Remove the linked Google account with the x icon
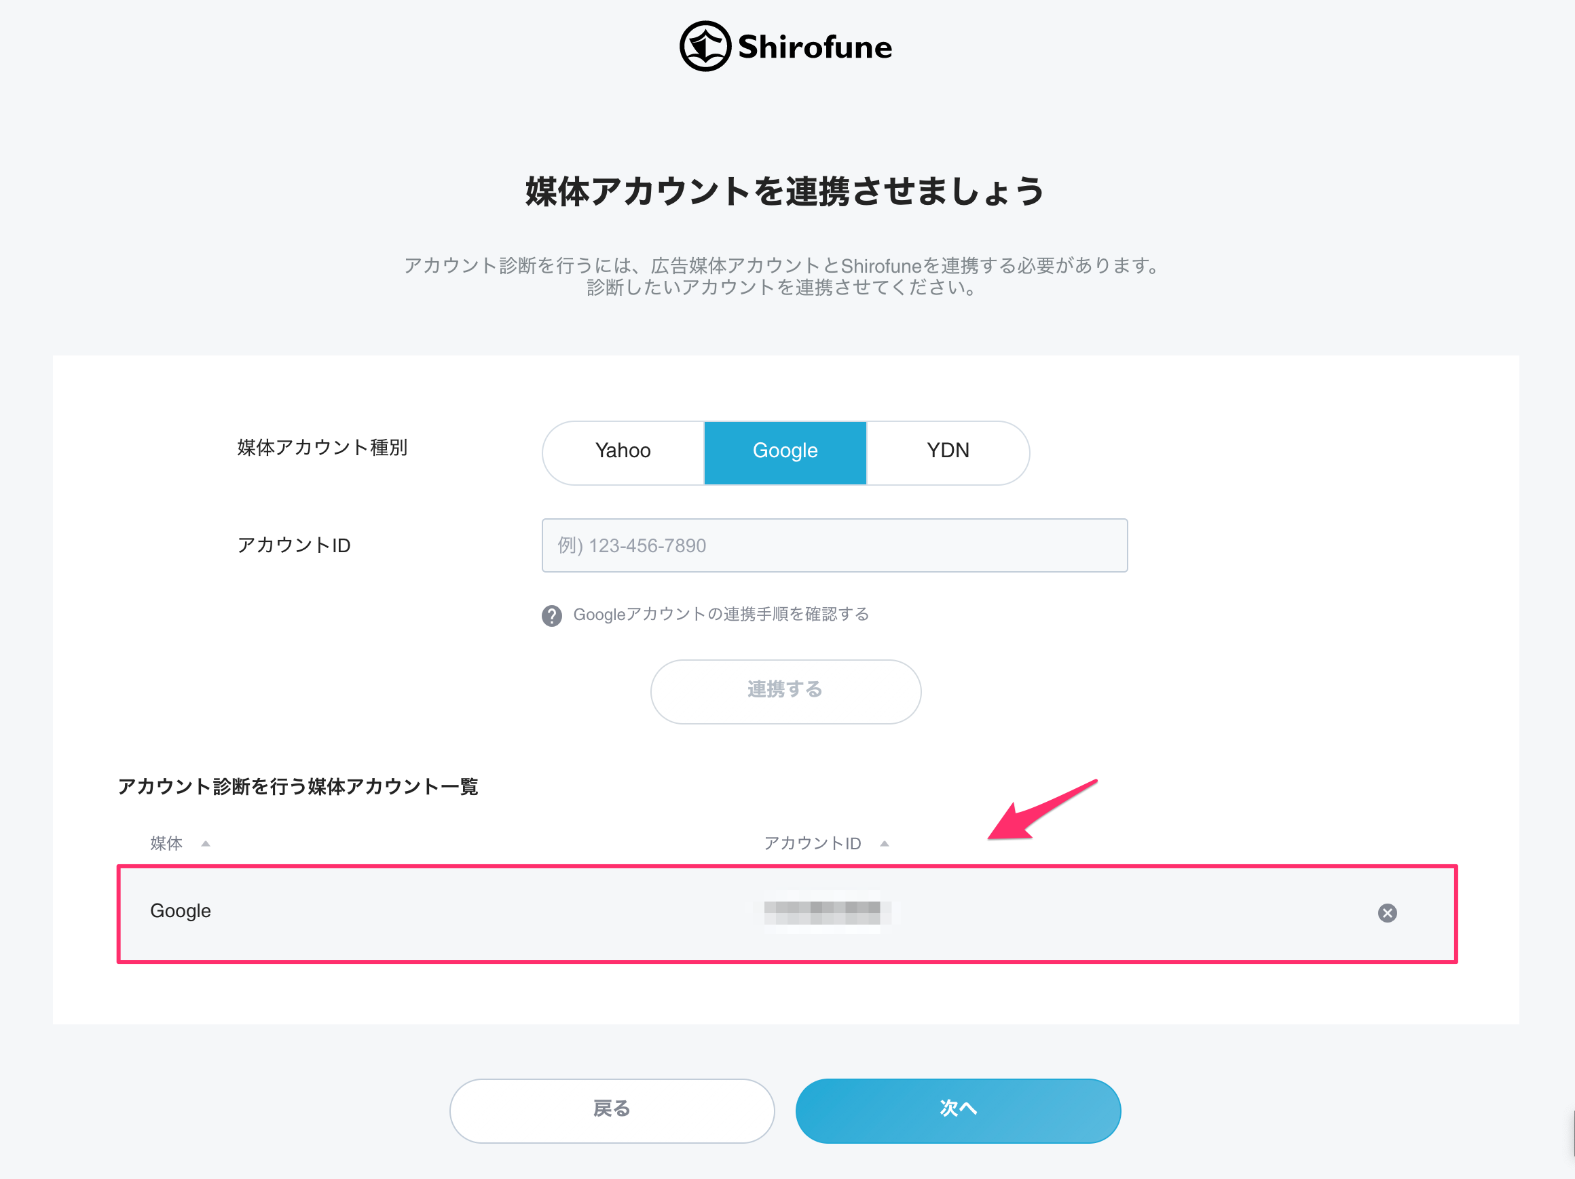The height and width of the screenshot is (1179, 1575). [1387, 913]
